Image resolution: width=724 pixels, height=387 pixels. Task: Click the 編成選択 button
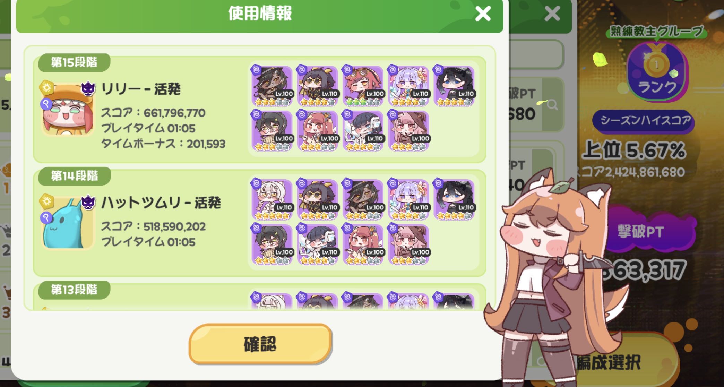[x=609, y=363]
